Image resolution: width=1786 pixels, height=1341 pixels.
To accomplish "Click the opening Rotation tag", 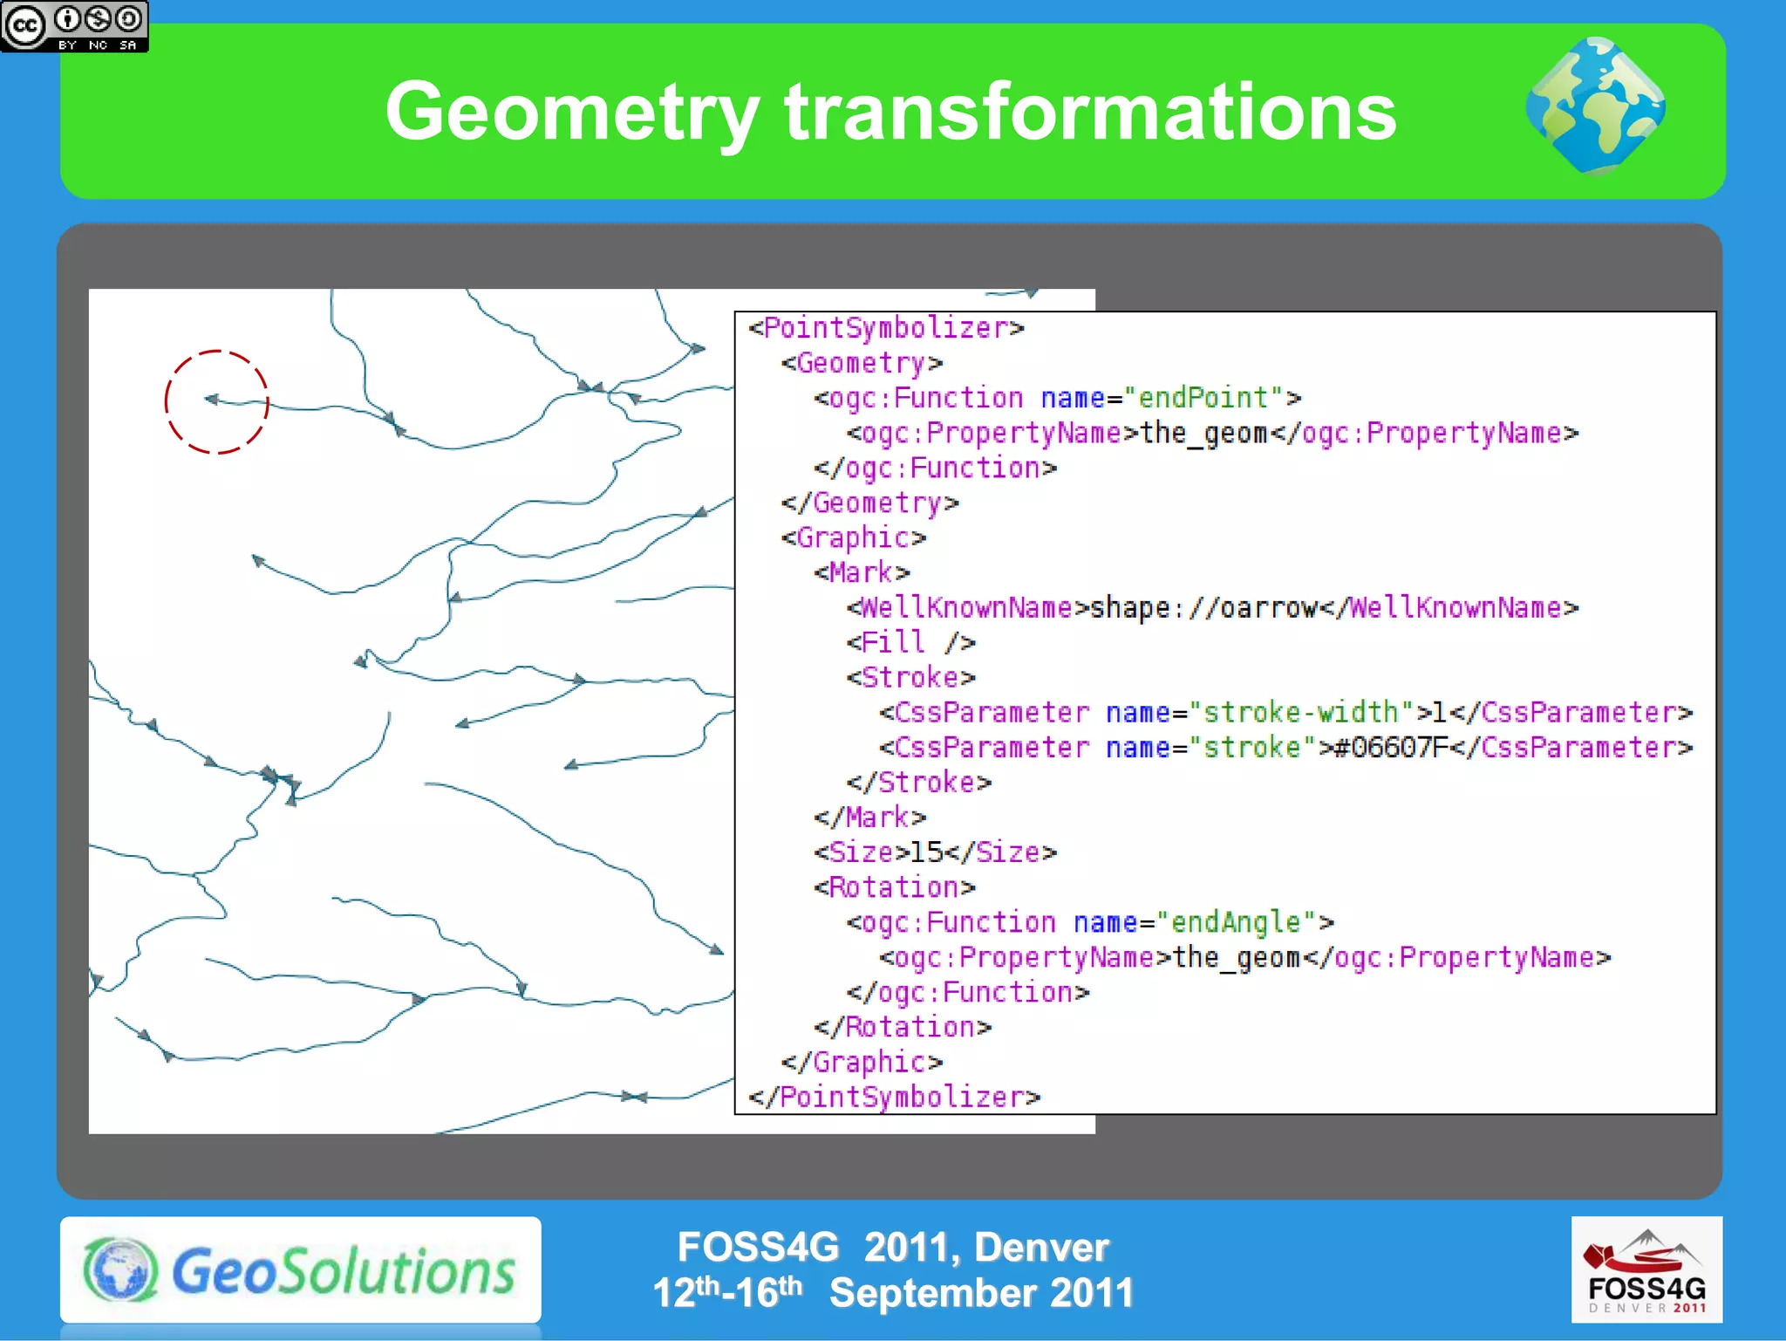I will tap(894, 887).
